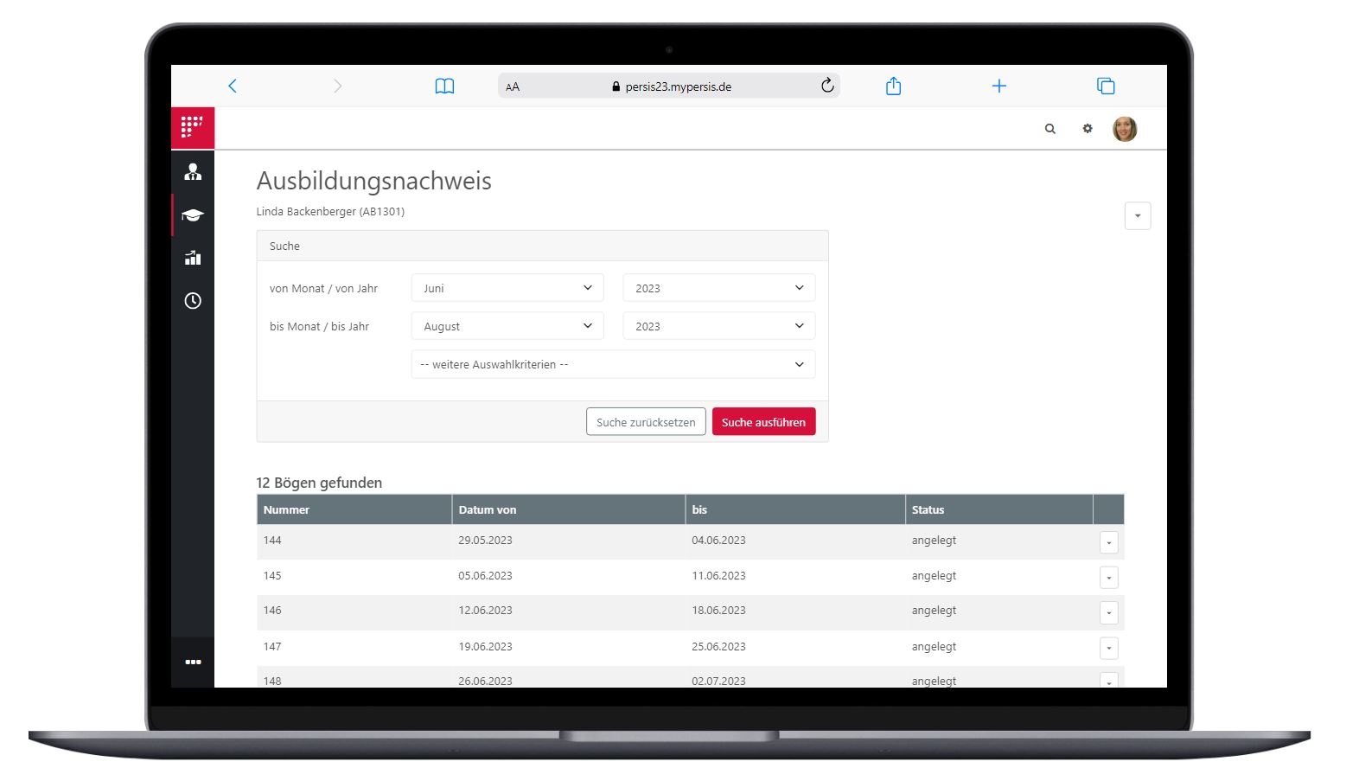
Task: Open Safari share icon
Action: tap(894, 86)
